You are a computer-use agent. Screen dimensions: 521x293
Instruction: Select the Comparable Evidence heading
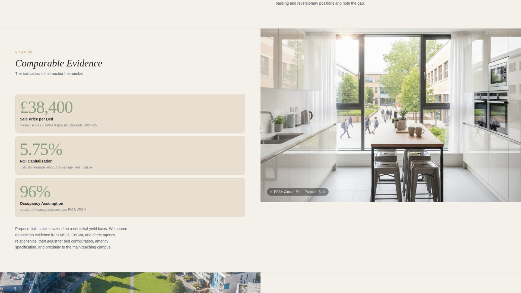59,63
